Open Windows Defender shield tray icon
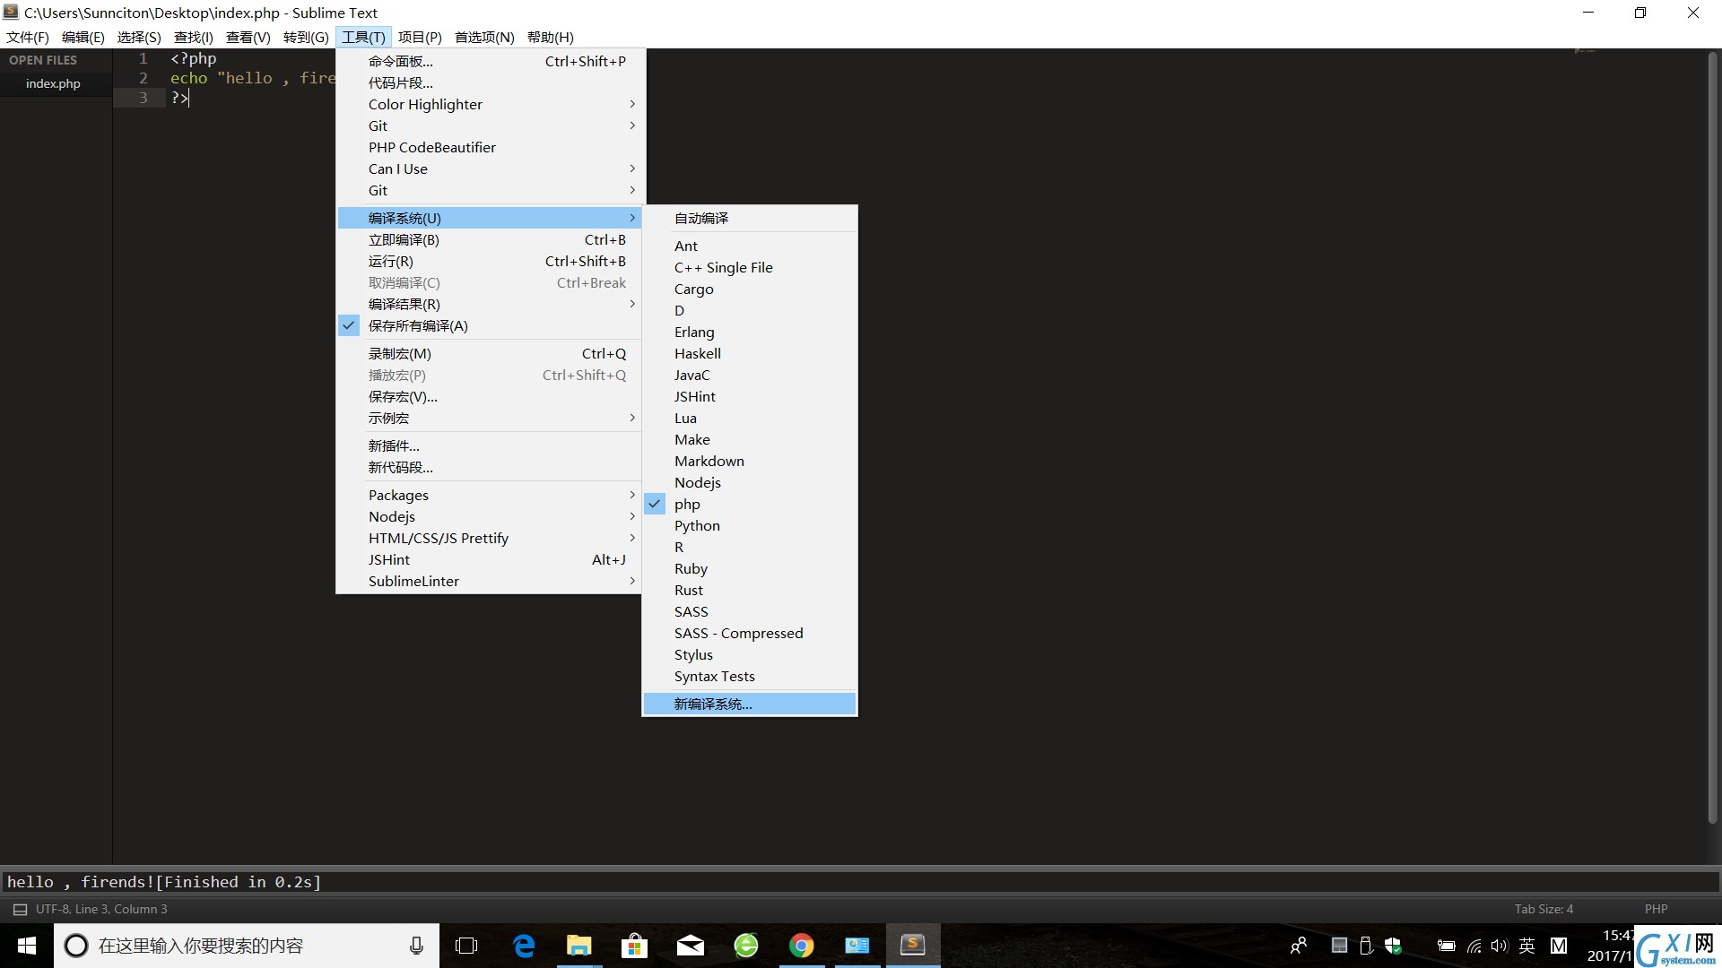1722x968 pixels. click(x=1394, y=946)
